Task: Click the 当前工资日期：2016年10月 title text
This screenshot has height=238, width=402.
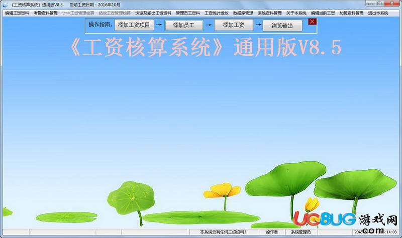Action: tap(95, 5)
